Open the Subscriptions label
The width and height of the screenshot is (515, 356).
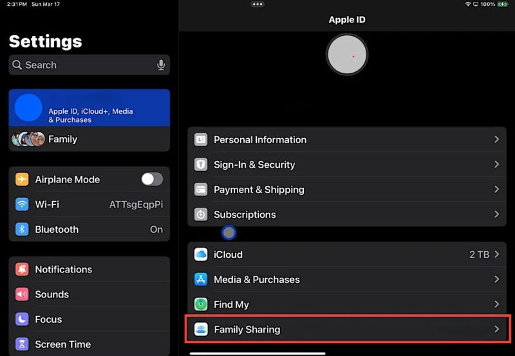pos(245,215)
